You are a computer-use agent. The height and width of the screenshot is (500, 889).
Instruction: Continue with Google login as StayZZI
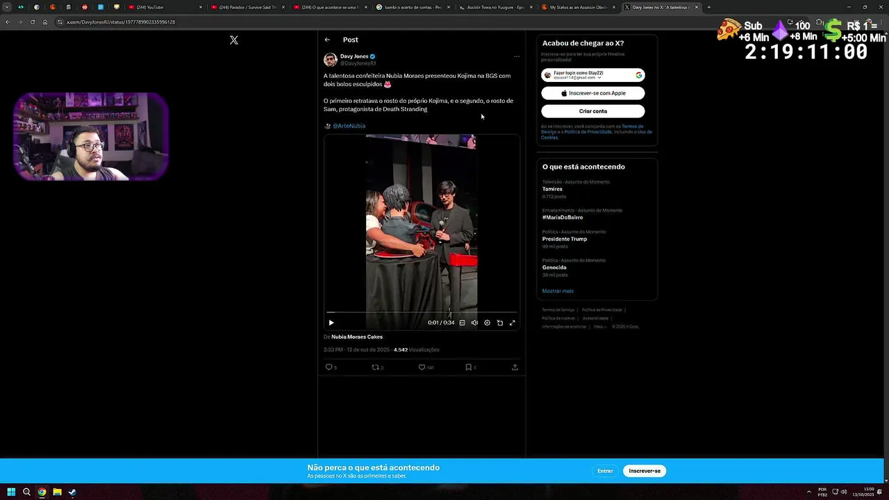593,75
